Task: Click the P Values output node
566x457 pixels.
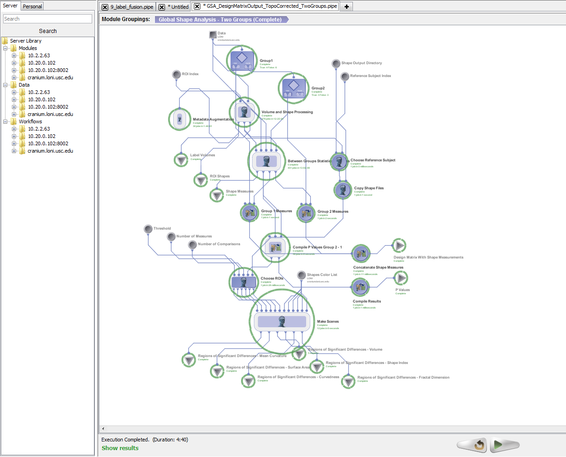Action: coord(401,278)
